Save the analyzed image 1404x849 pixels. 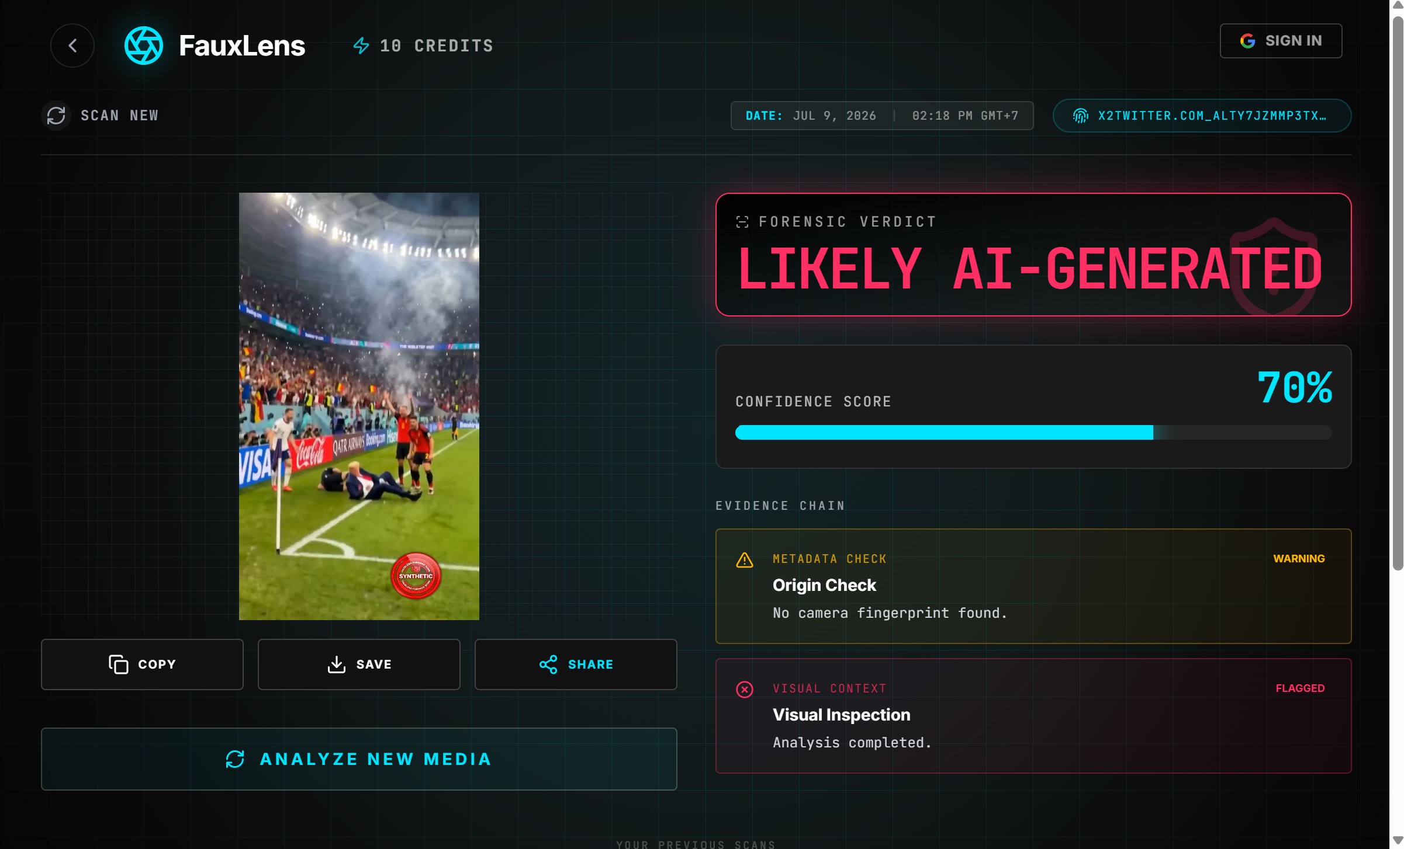[359, 664]
